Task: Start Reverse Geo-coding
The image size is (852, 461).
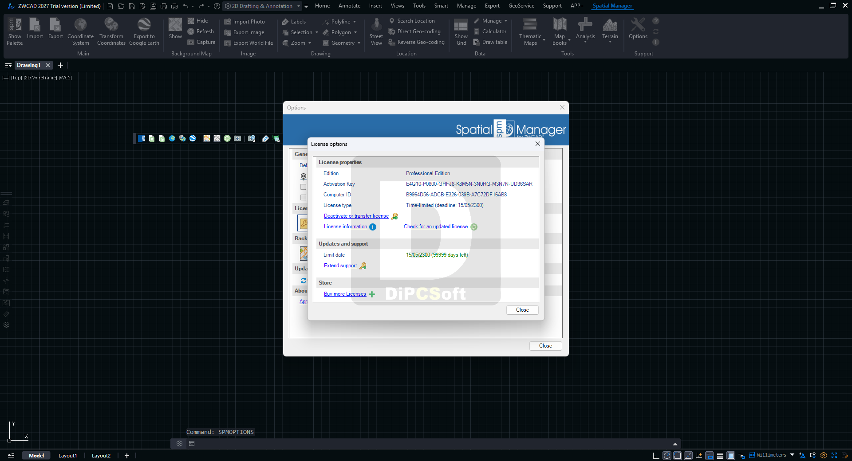Action: click(x=416, y=42)
